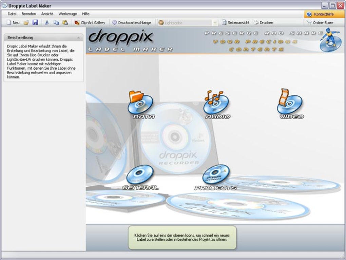This screenshot has height=260, width=346.
Task: Open the Lightscribe dropdown list
Action: coord(215,22)
